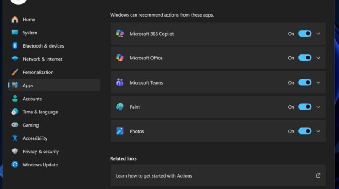The width and height of the screenshot is (339, 189).
Task: Click the System monitor icon
Action: pos(15,33)
